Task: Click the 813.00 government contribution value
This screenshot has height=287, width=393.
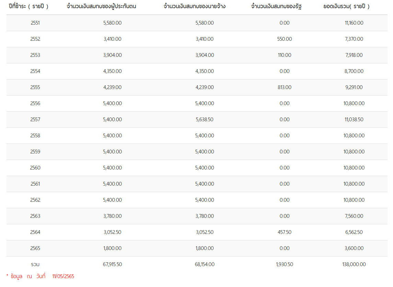Action: pyautogui.click(x=285, y=87)
